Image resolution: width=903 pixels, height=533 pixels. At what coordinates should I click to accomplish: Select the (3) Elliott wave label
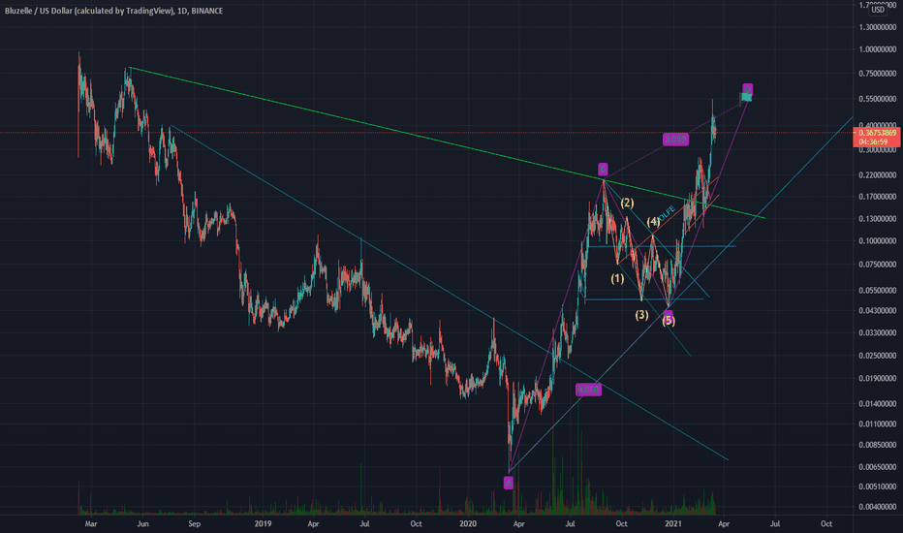(x=641, y=315)
